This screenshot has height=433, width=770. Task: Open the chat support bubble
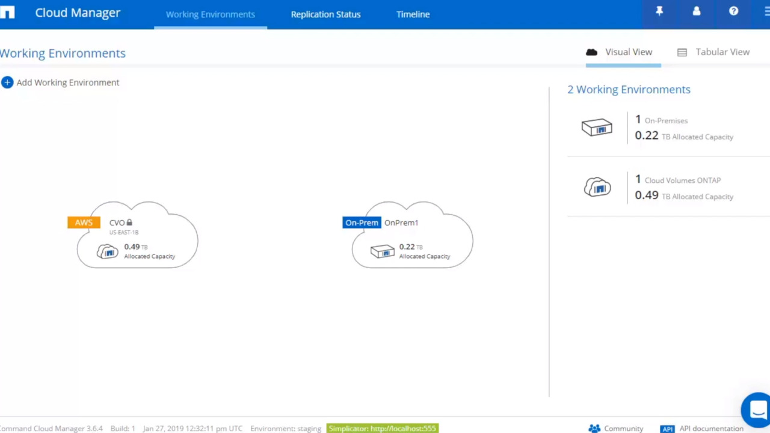coord(757,409)
